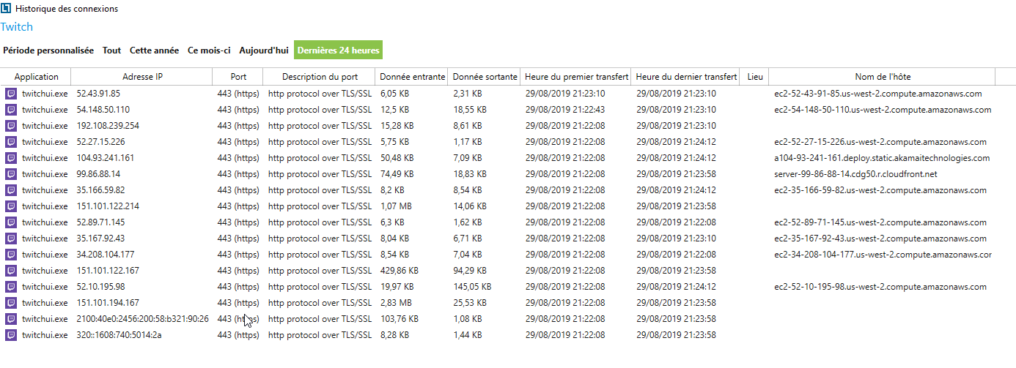
Task: Click first transfer time 29/08/2019 21:23:10
Action: coord(565,94)
